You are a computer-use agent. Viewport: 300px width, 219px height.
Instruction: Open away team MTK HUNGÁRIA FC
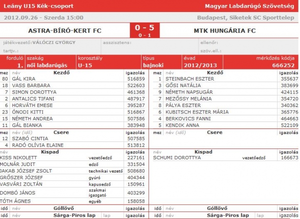[x=224, y=30]
